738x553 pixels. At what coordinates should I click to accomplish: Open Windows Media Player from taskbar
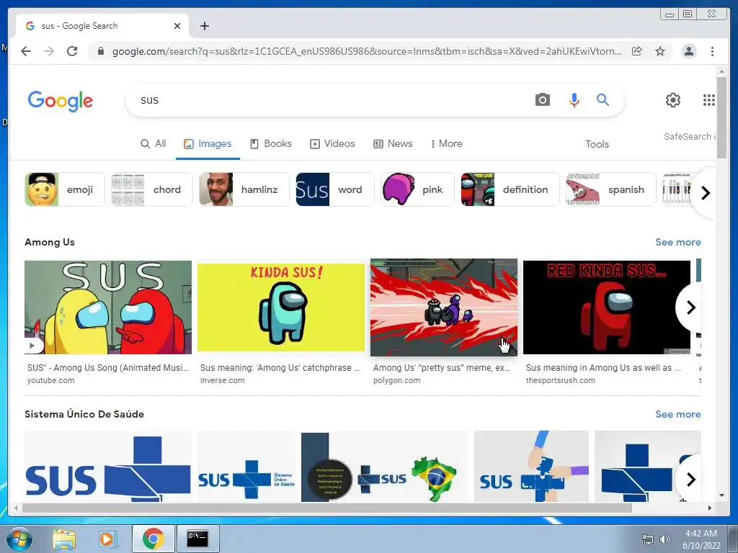pos(107,539)
